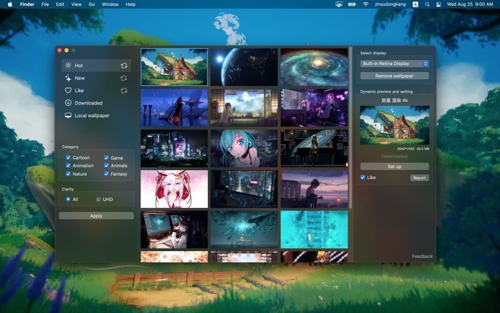Select the girl at piano wallpaper thumbnail
Screen dimensions: 500x313
click(x=314, y=148)
